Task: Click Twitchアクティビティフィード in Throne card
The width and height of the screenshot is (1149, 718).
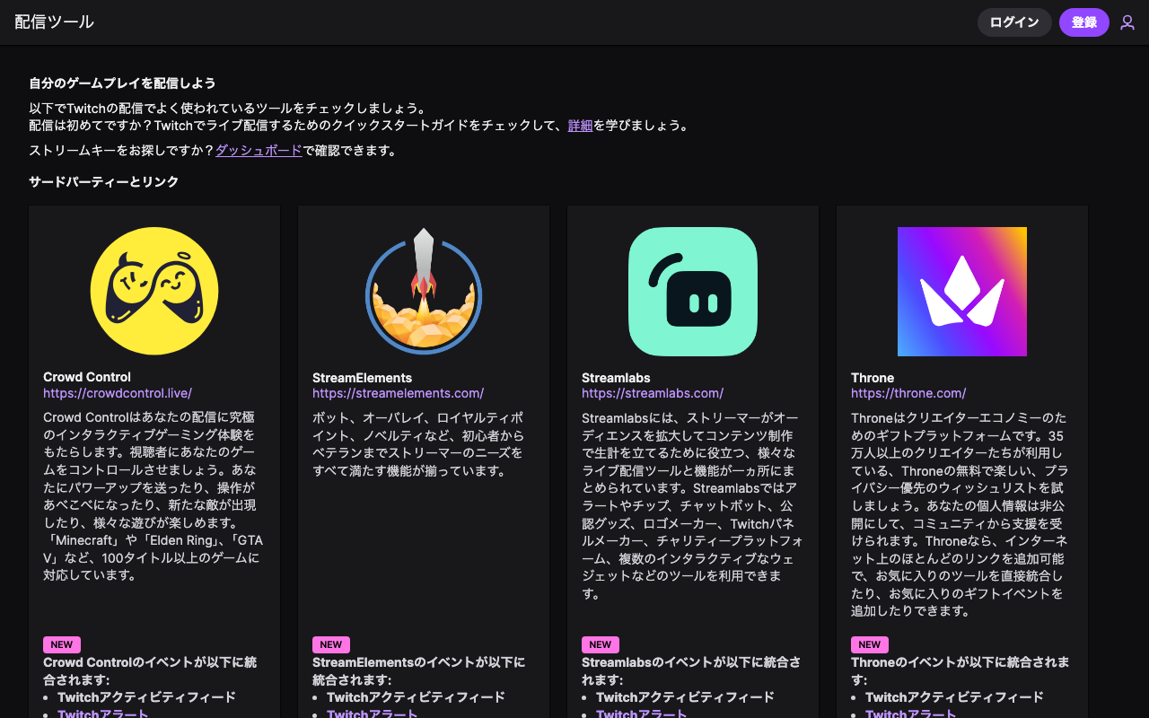Action: point(954,696)
